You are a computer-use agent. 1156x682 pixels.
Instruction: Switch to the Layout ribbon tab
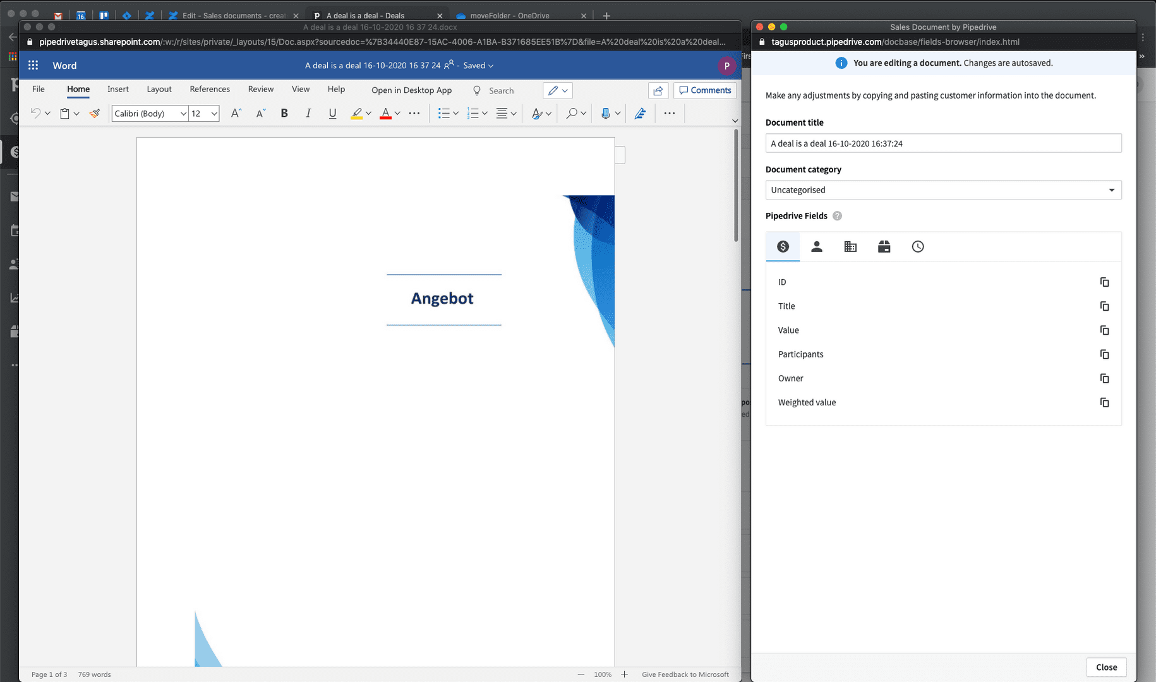(159, 89)
